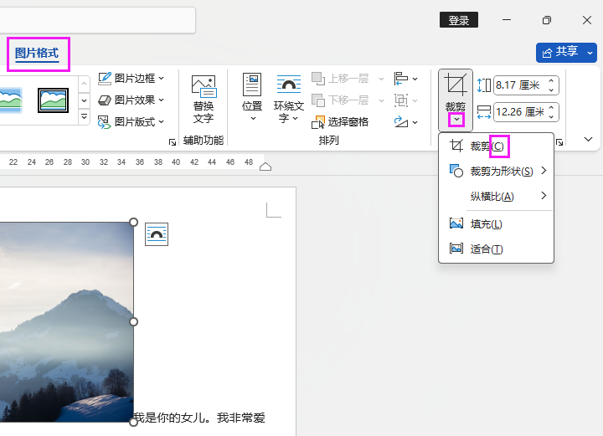Open the 选择窗格 selection pane

pyautogui.click(x=340, y=122)
